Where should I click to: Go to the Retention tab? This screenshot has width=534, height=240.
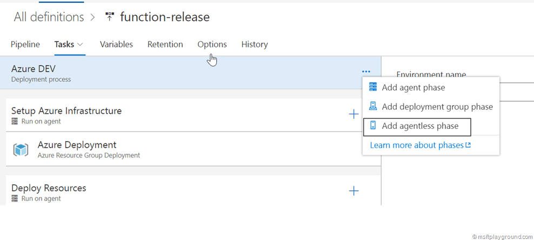click(x=165, y=45)
